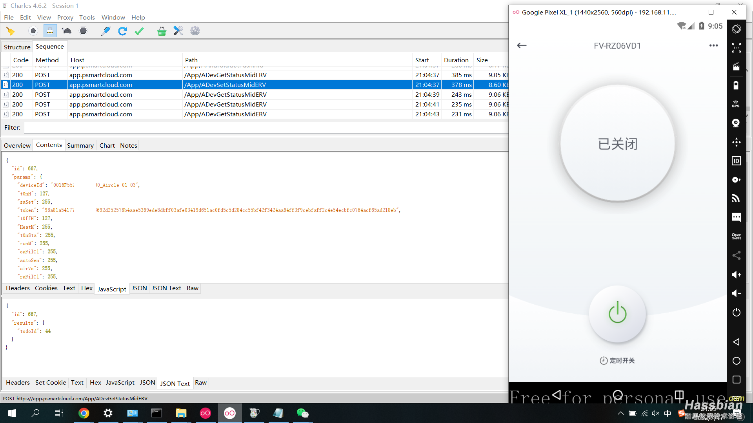The width and height of the screenshot is (753, 423).
Task: Open the Proxy menu in Charles menu bar
Action: point(65,17)
